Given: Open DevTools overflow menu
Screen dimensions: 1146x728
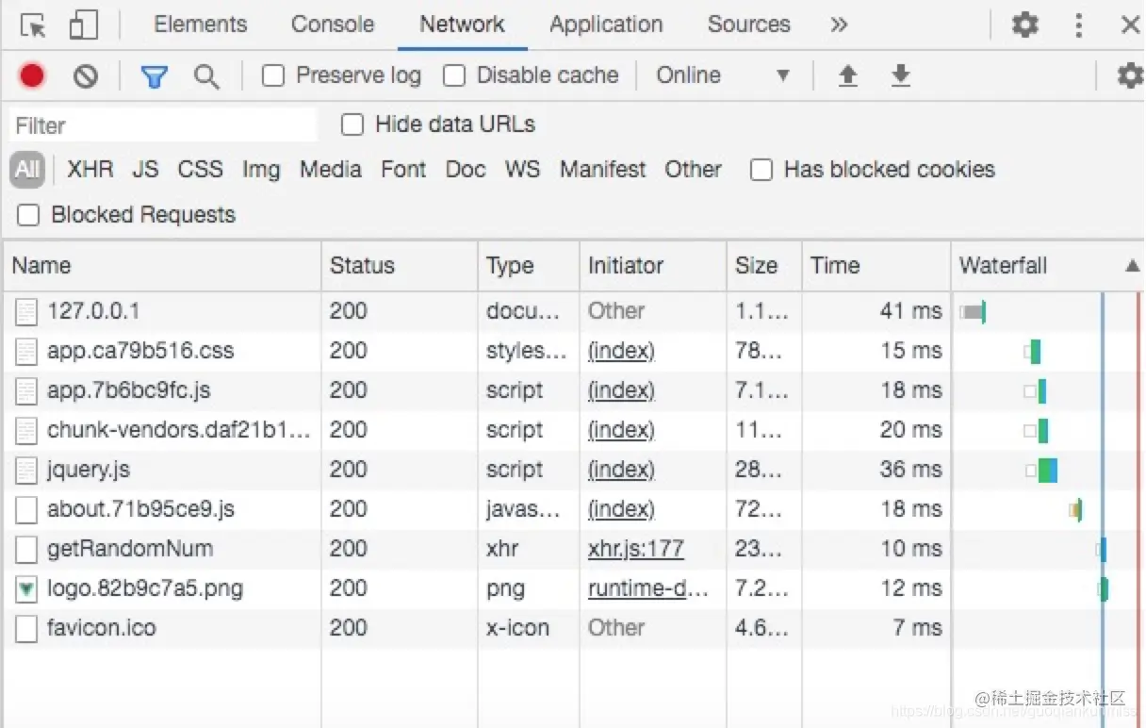Looking at the screenshot, I should point(1078,25).
